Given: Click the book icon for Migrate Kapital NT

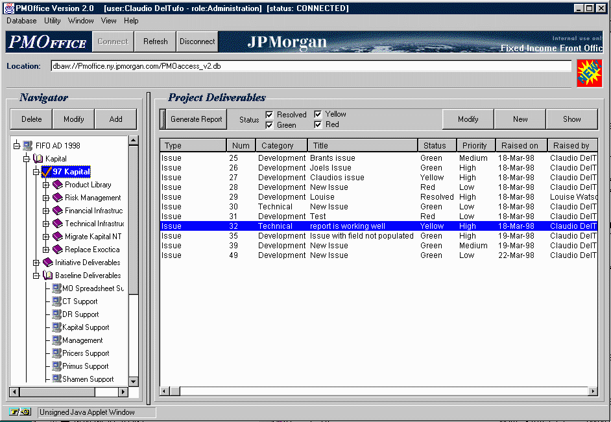Looking at the screenshot, I should 57,237.
